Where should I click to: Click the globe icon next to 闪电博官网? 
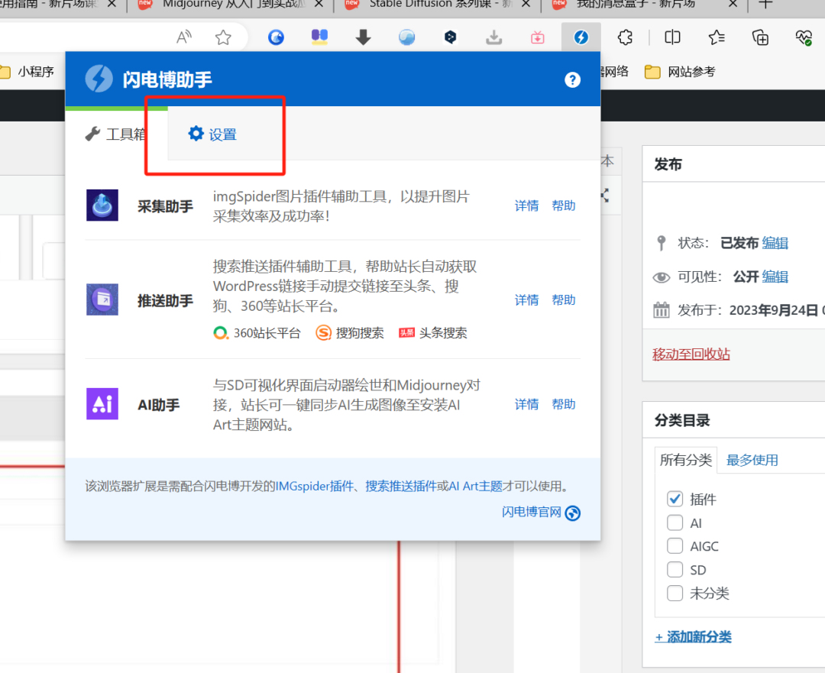point(572,513)
